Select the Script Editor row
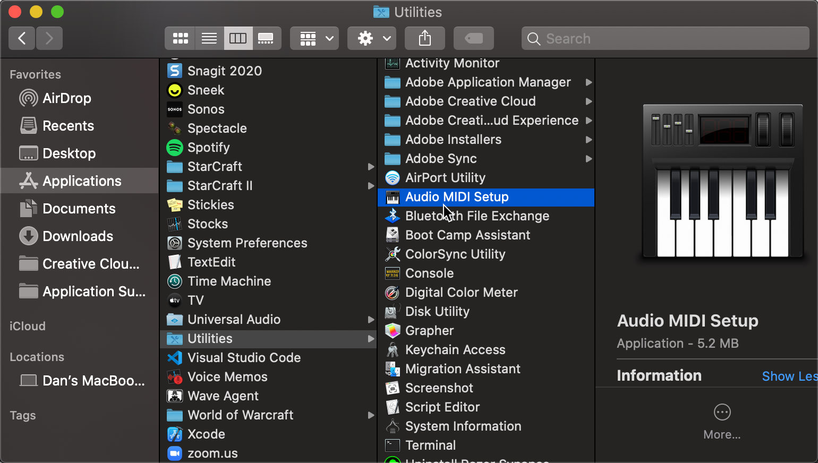 486,407
